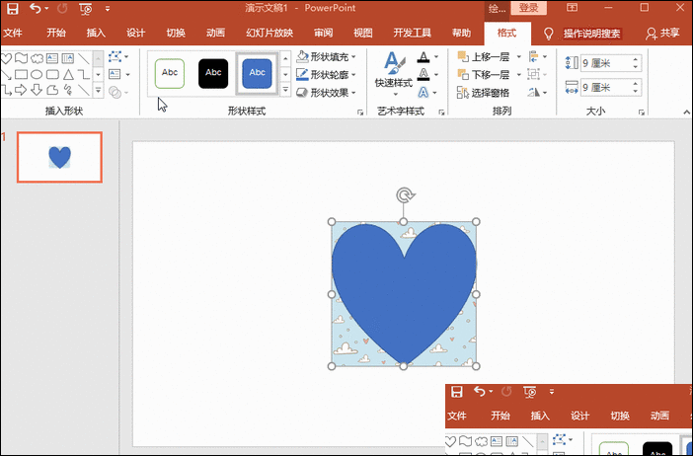
Task: Open the 插入 ribbon tab
Action: tap(96, 32)
